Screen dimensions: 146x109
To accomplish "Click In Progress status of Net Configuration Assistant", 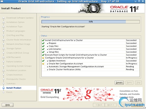I will (x=132, y=64).
